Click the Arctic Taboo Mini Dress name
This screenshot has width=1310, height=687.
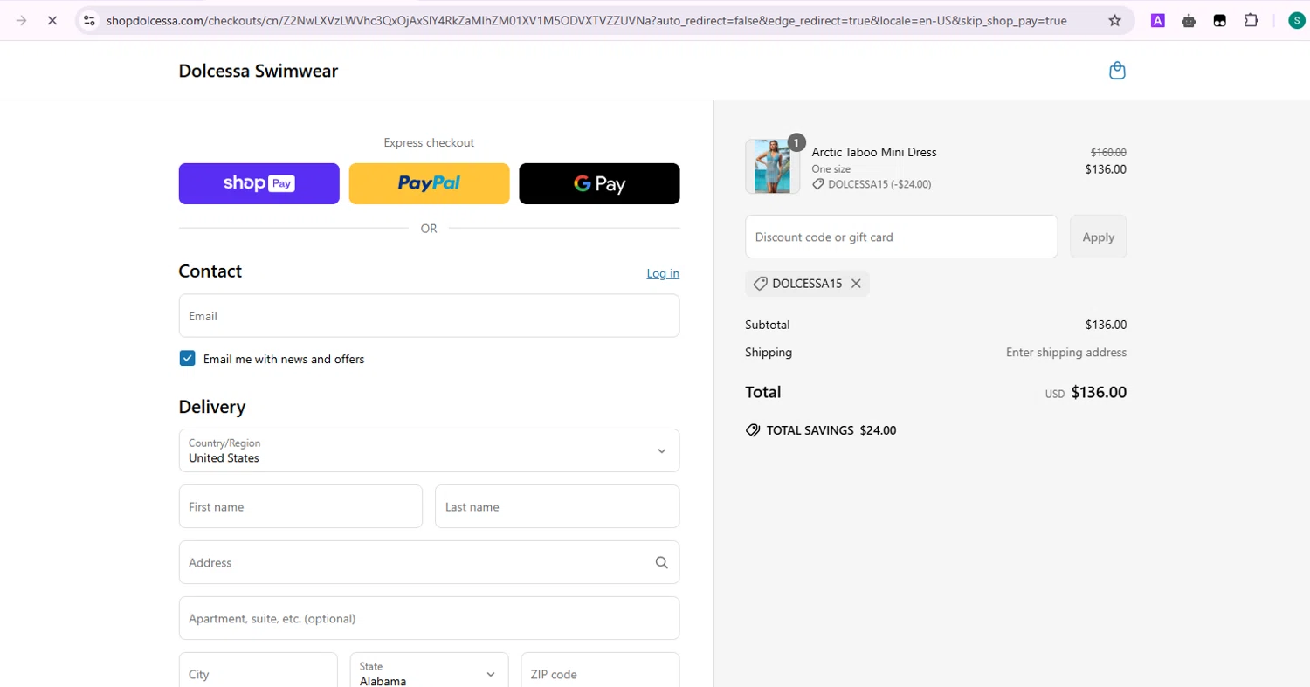(x=873, y=152)
